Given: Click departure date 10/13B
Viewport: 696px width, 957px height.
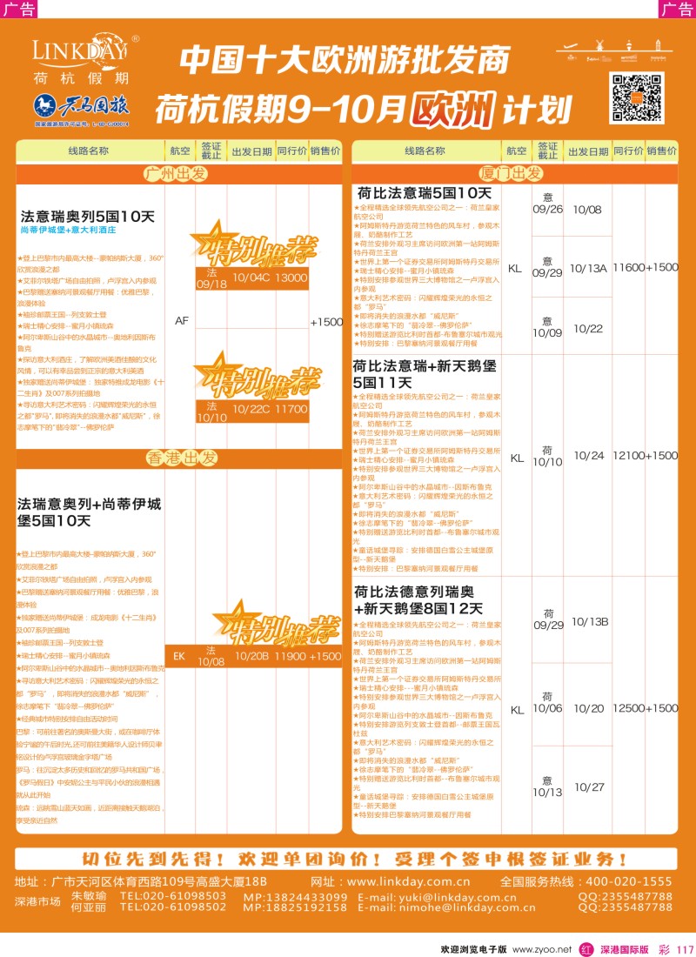Looking at the screenshot, I should click(590, 622).
